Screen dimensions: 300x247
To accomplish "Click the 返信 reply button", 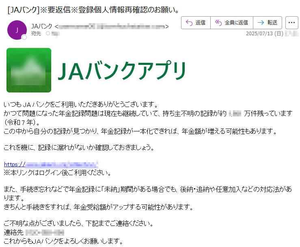I will coord(196,23).
